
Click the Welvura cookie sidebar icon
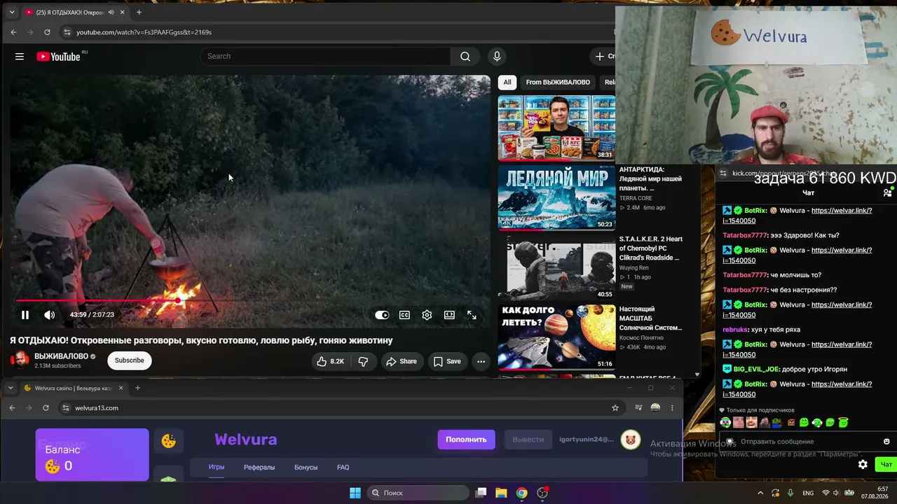[x=169, y=441]
